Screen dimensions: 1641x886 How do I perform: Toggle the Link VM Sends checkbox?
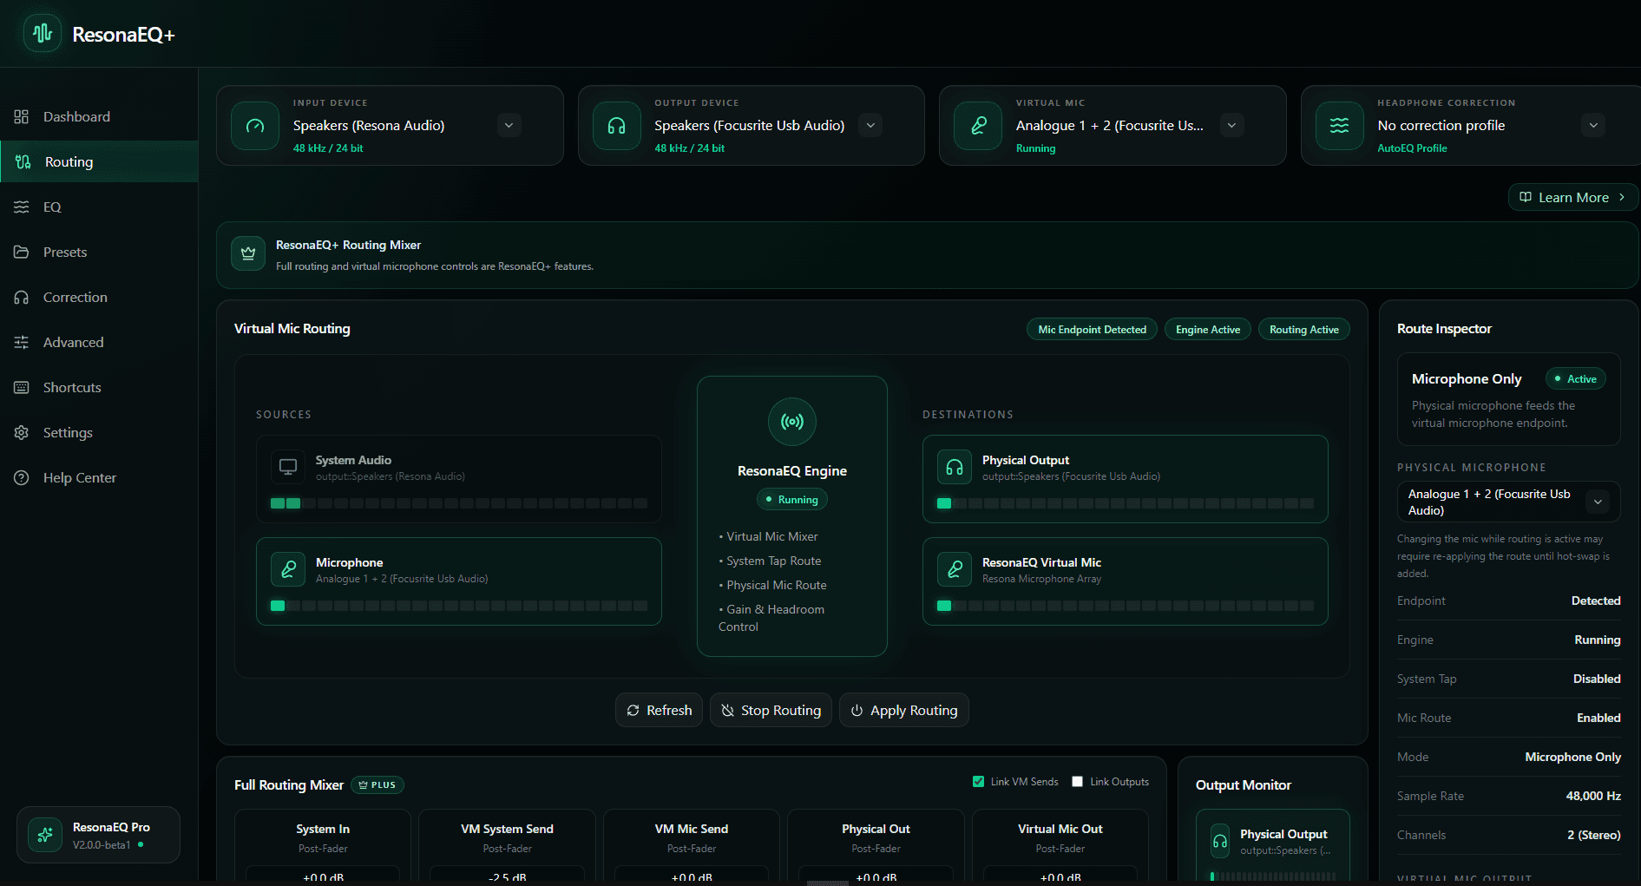(x=979, y=781)
